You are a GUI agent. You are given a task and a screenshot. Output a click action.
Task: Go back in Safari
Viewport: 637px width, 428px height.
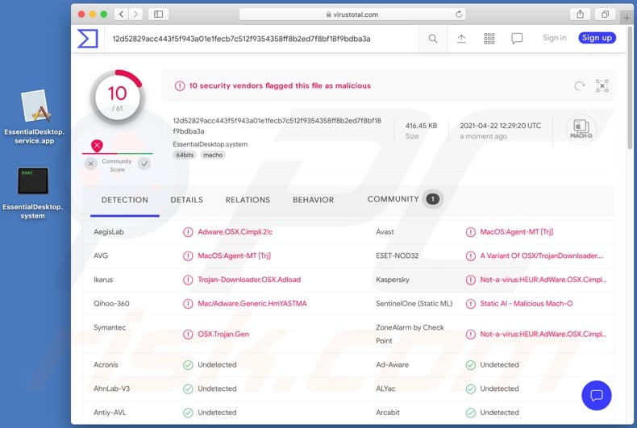pos(121,15)
